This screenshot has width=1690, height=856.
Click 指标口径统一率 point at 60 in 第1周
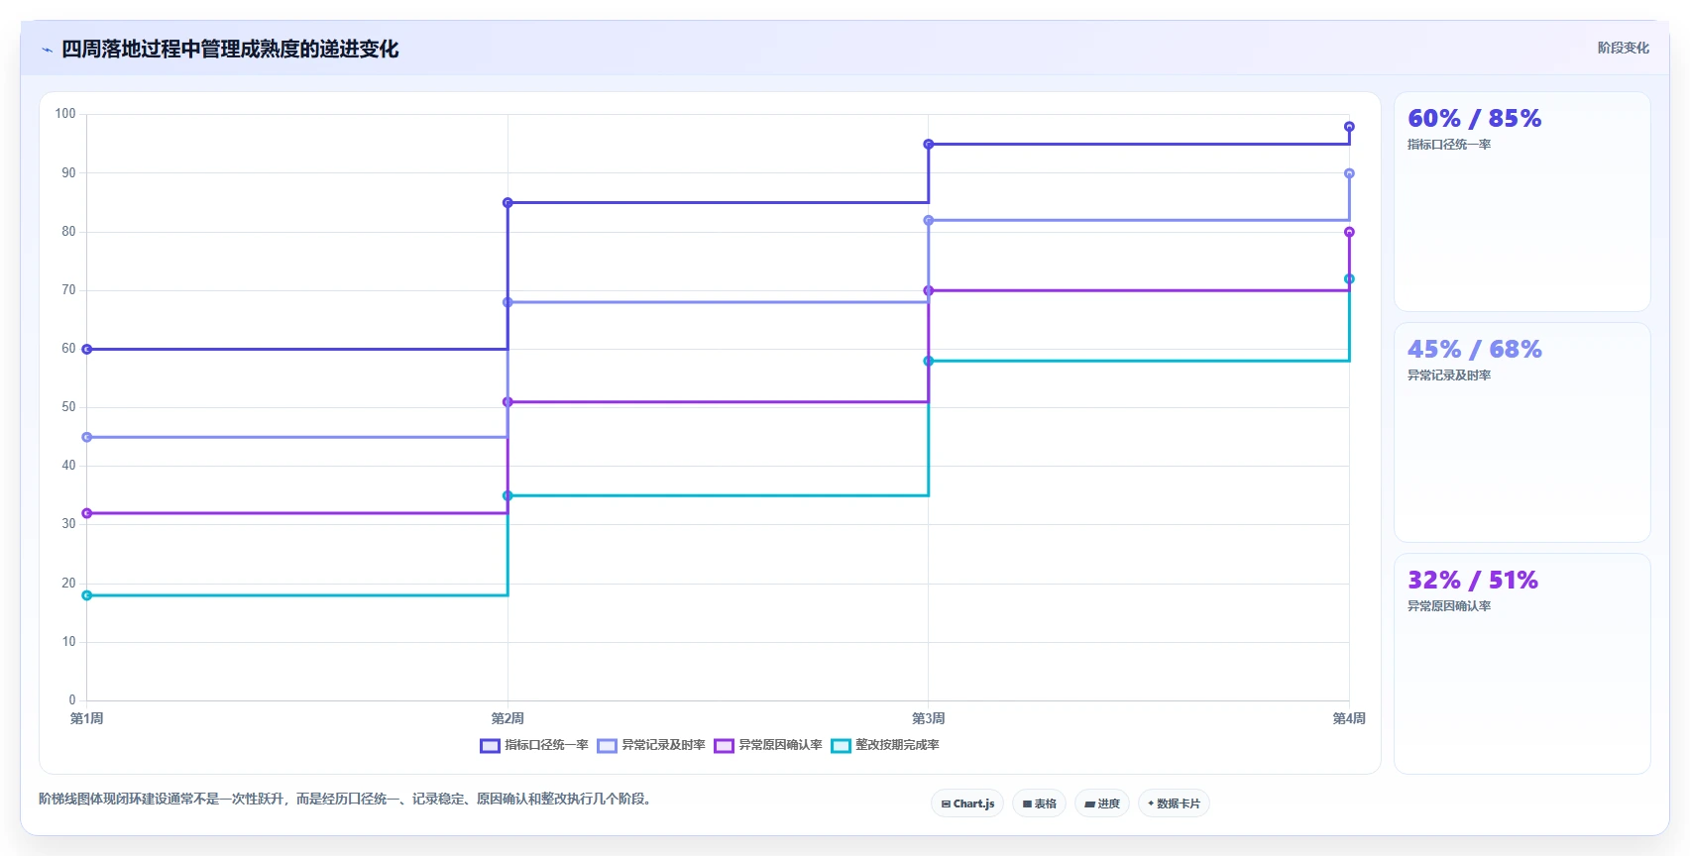coord(87,350)
